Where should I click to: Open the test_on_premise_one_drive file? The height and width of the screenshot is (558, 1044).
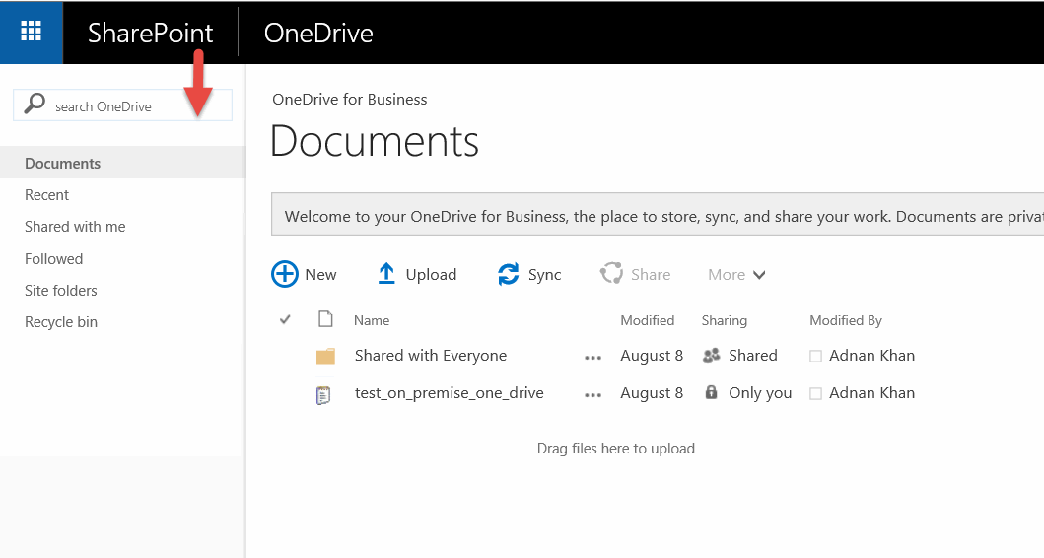click(450, 392)
